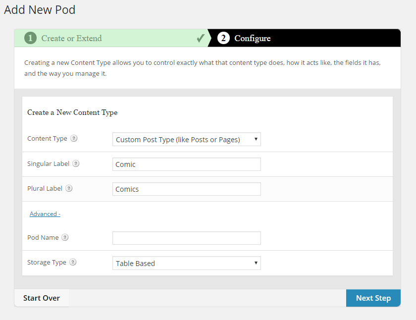Proceed with the Next Step button
This screenshot has height=320, width=416.
tap(373, 298)
